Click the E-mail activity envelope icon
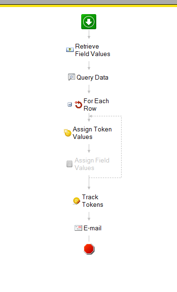177x292 pixels. tap(78, 228)
